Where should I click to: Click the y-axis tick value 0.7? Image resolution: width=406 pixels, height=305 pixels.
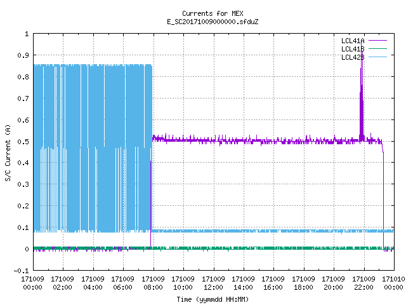point(23,98)
